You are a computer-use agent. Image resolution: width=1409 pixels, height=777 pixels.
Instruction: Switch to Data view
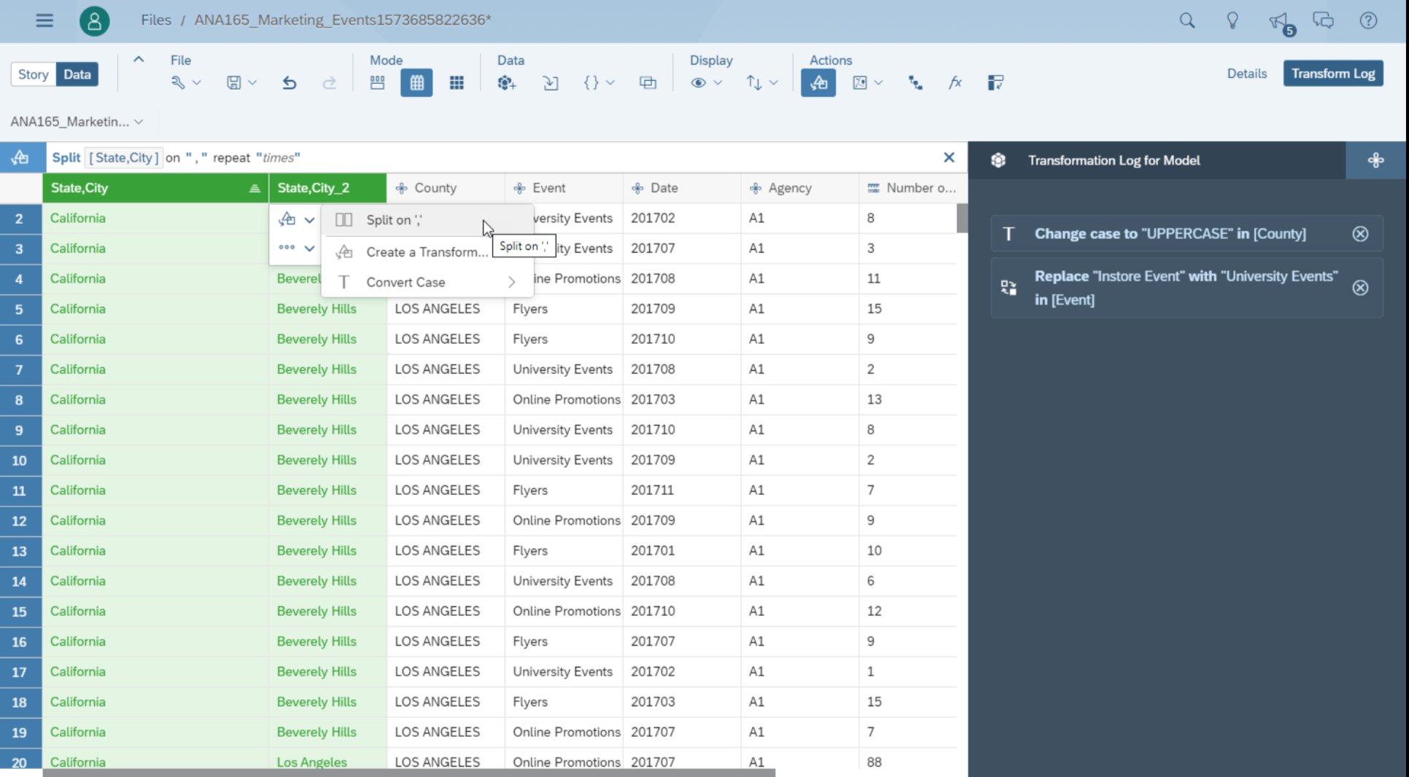(x=77, y=74)
